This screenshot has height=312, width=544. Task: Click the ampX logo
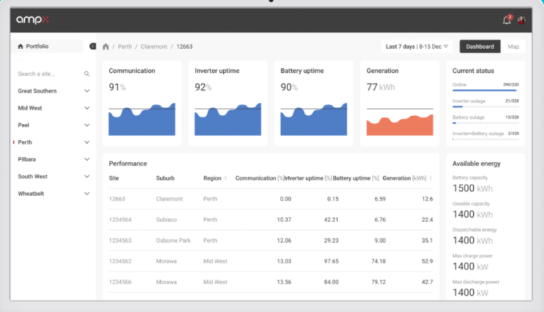click(x=33, y=20)
